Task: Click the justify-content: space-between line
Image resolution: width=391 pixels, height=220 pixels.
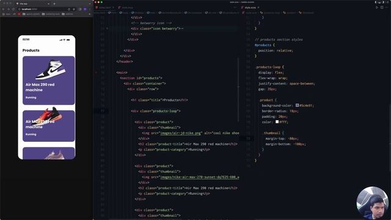Action: pyautogui.click(x=287, y=83)
